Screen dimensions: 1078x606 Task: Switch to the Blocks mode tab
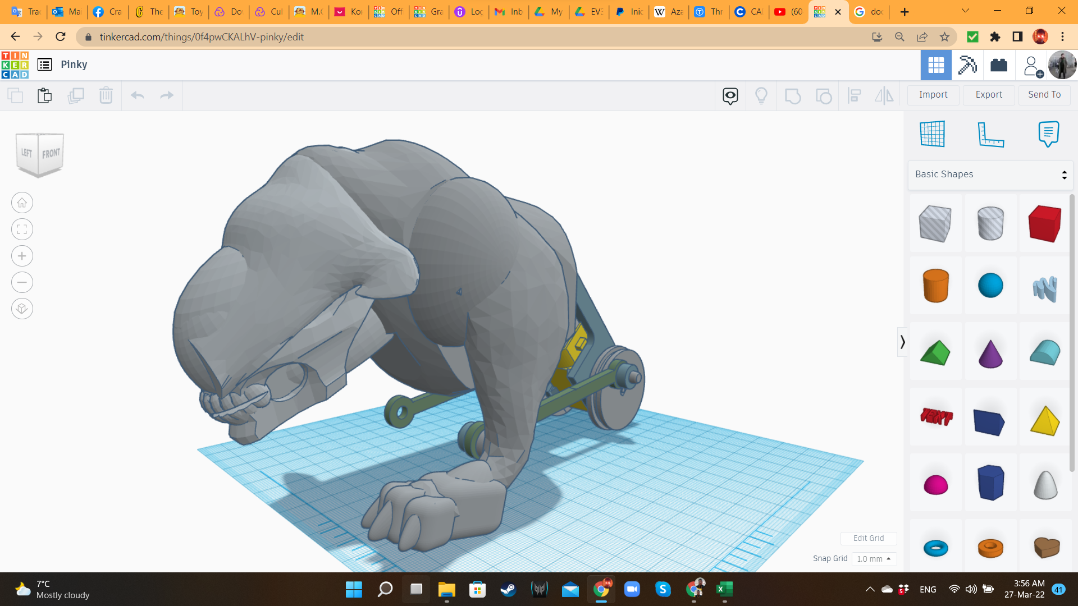coord(967,65)
